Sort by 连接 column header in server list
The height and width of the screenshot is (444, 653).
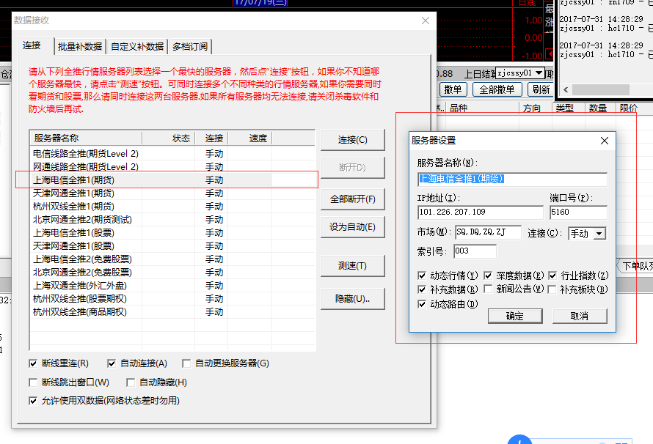tap(211, 138)
